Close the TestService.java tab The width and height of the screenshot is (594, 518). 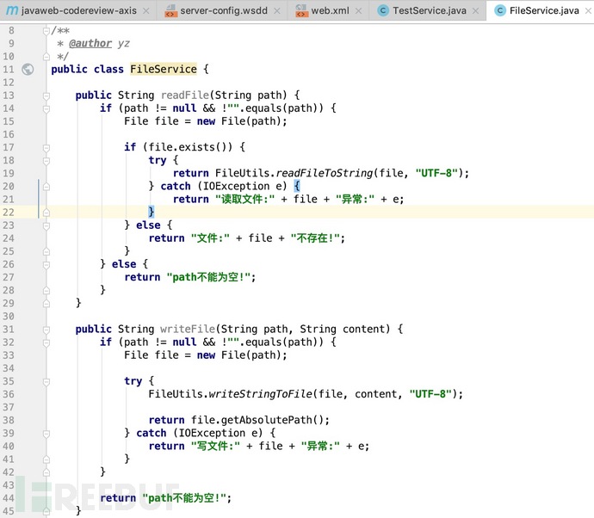[x=476, y=11]
